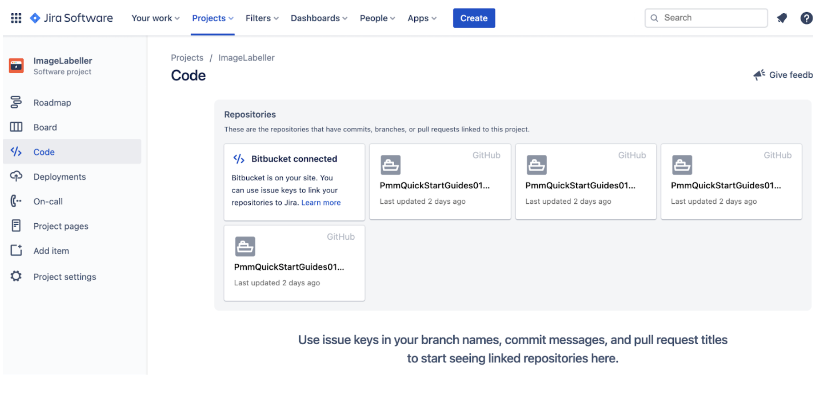Click the Projects breadcrumb link
The image size is (813, 402).
pyautogui.click(x=187, y=58)
